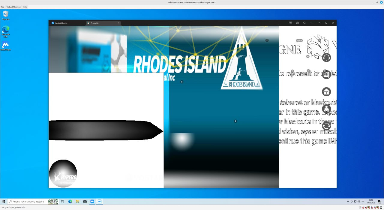The width and height of the screenshot is (384, 210).
Task: Click the Space key mapping badge
Action: pos(299,40)
